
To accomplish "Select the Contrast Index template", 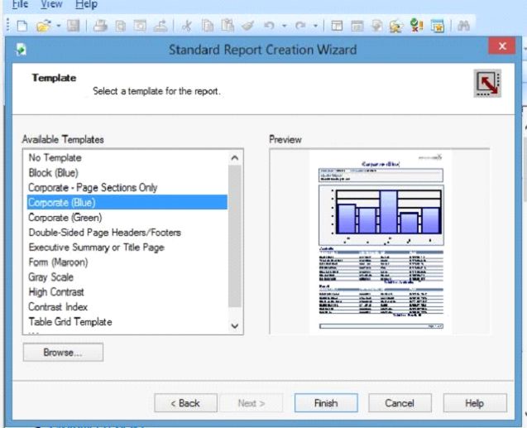I will (x=127, y=306).
